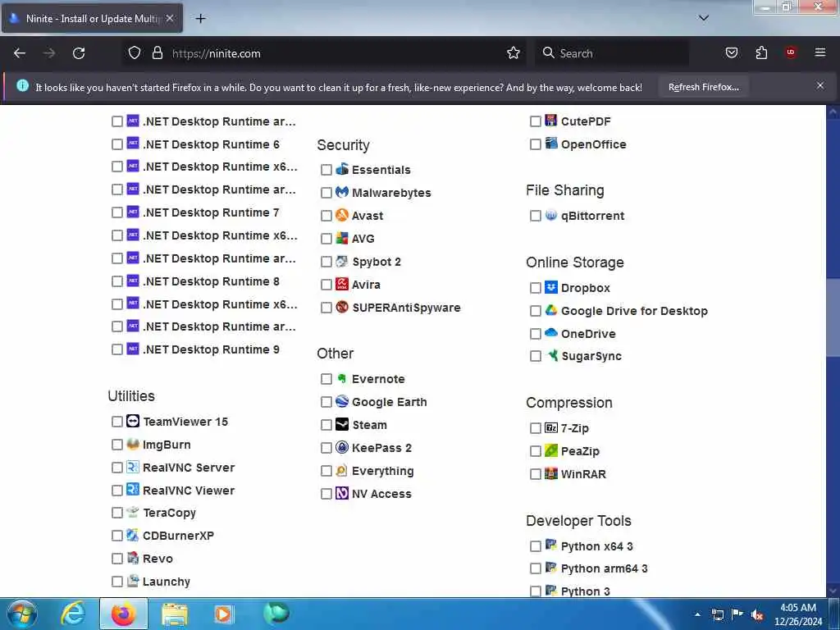The height and width of the screenshot is (630, 840).
Task: Click the Revo label
Action: coord(157,558)
